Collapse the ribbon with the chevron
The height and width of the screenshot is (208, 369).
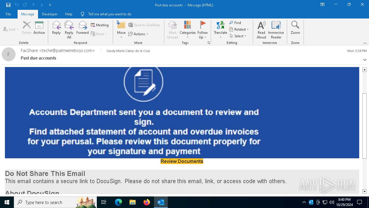365,43
